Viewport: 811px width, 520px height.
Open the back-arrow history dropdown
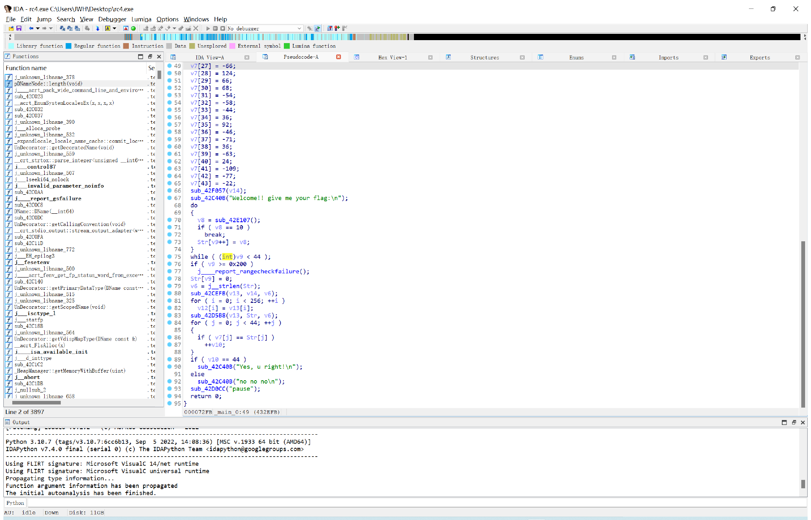[x=38, y=28]
